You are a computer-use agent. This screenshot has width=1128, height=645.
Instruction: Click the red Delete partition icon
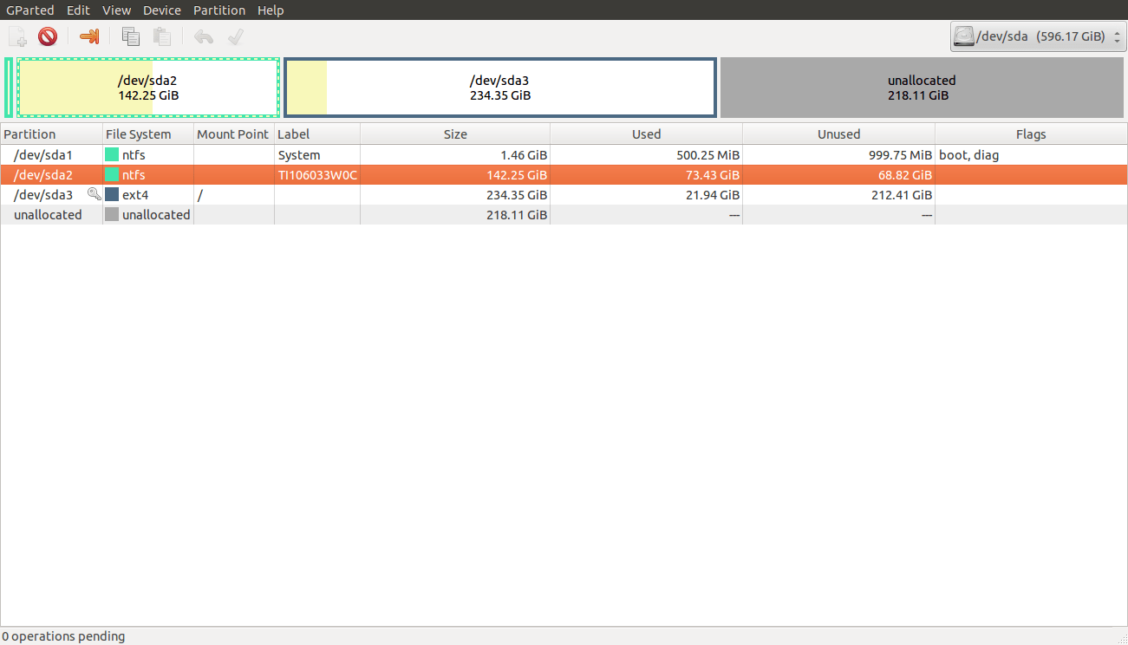[48, 36]
